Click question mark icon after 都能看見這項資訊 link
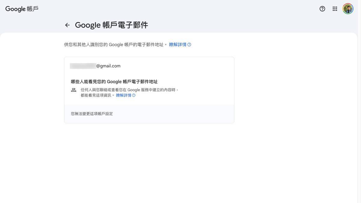This screenshot has height=203, width=361. click(x=134, y=95)
